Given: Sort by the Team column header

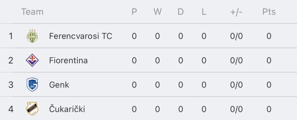Looking at the screenshot, I should point(32,12).
